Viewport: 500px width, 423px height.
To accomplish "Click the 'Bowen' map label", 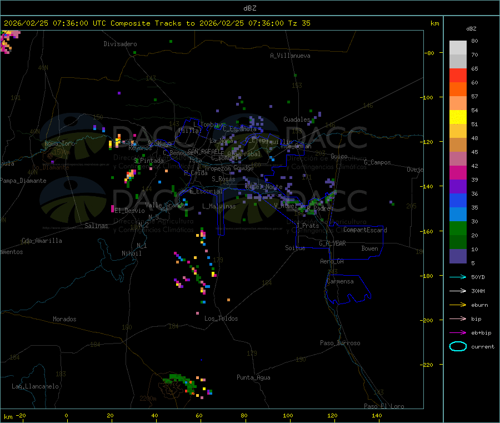I will coord(369,248).
